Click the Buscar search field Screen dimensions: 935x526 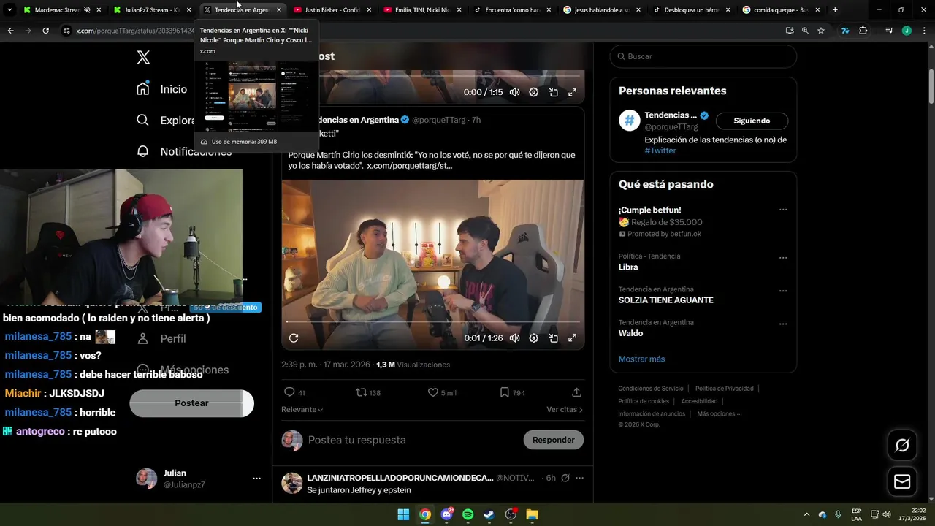pos(703,56)
